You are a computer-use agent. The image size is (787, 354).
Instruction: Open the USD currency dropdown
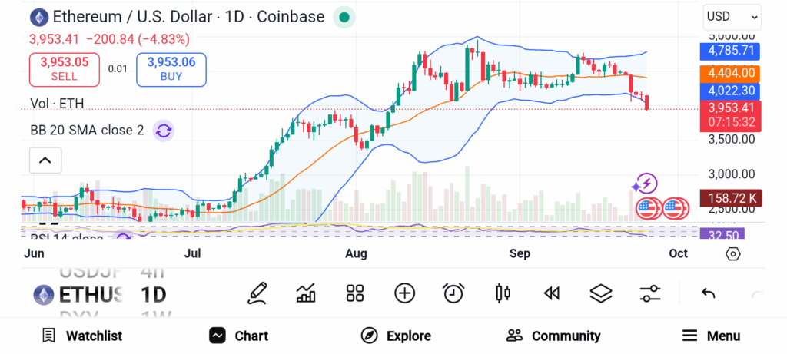pyautogui.click(x=732, y=16)
